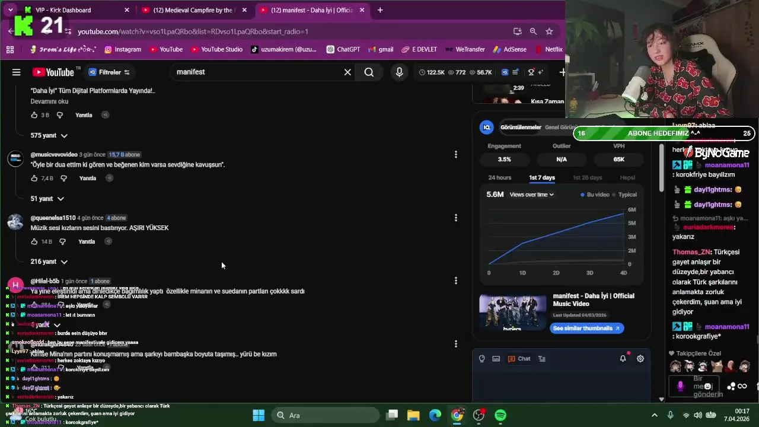Open the YouTube hamburger guide menu

coord(17,72)
